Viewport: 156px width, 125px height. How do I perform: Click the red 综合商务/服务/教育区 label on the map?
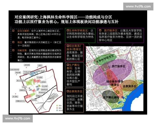115,83
